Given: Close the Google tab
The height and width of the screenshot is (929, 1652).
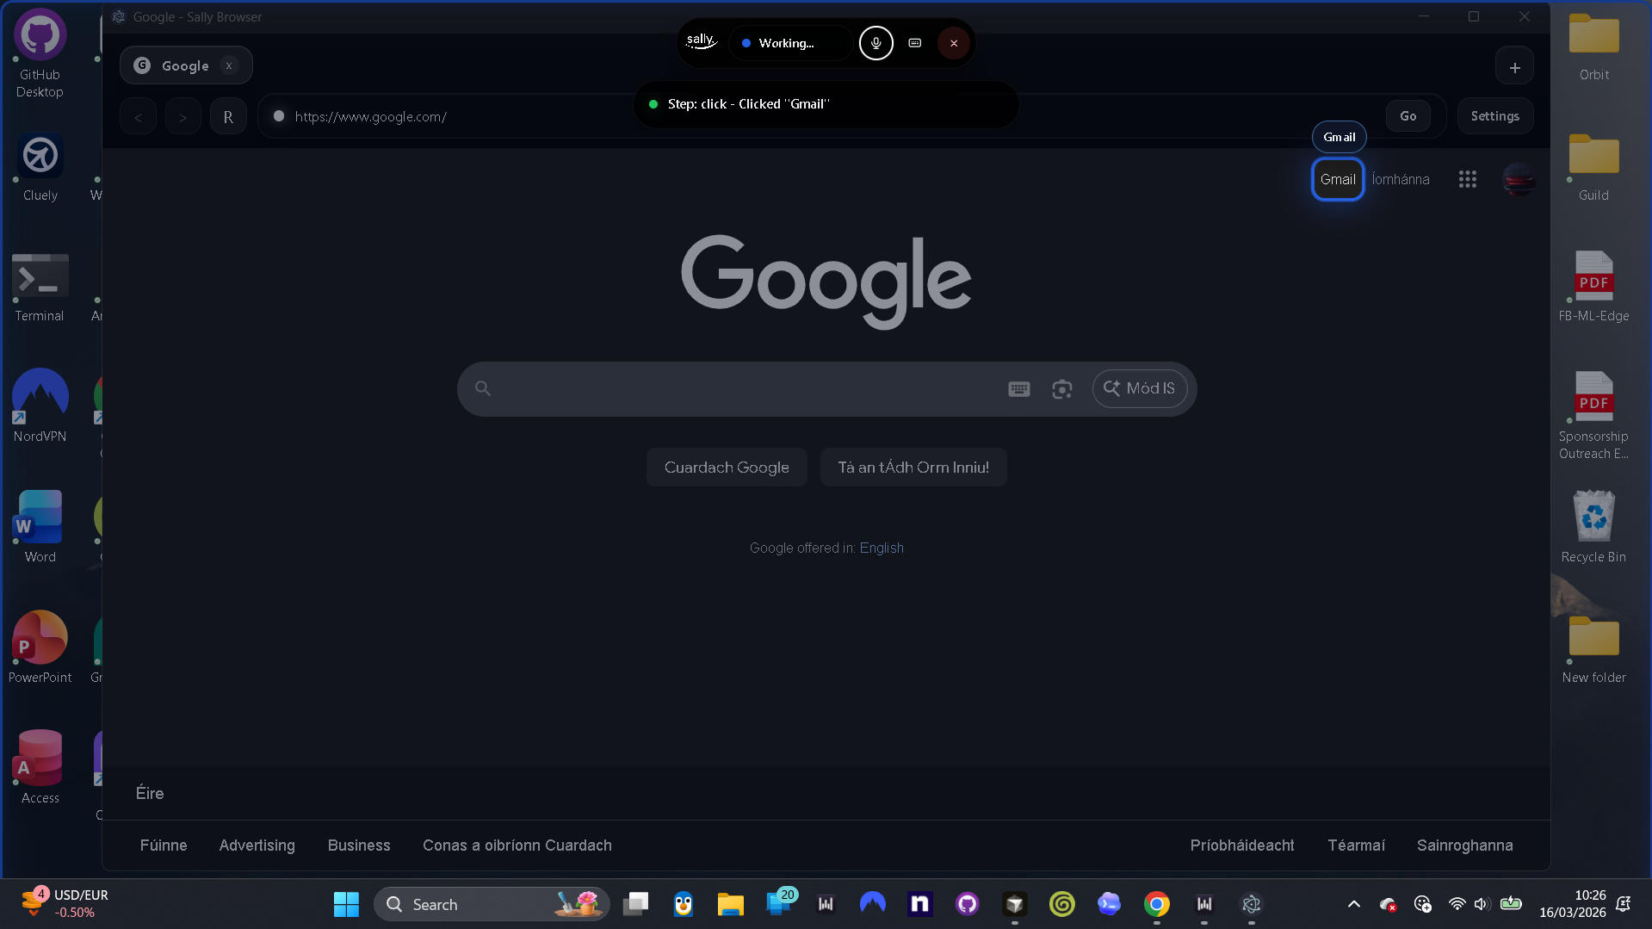Looking at the screenshot, I should click(229, 65).
